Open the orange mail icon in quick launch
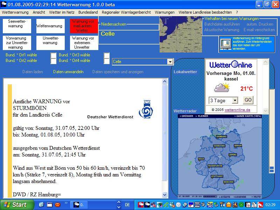The image size is (280, 210). (x=58, y=204)
